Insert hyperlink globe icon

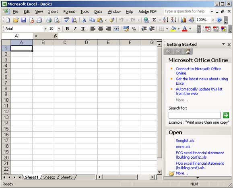(x=146, y=20)
